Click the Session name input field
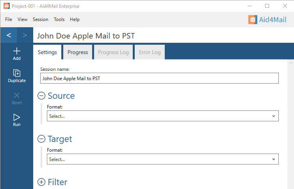Viewport: 294px width, 189px height. 159,78
